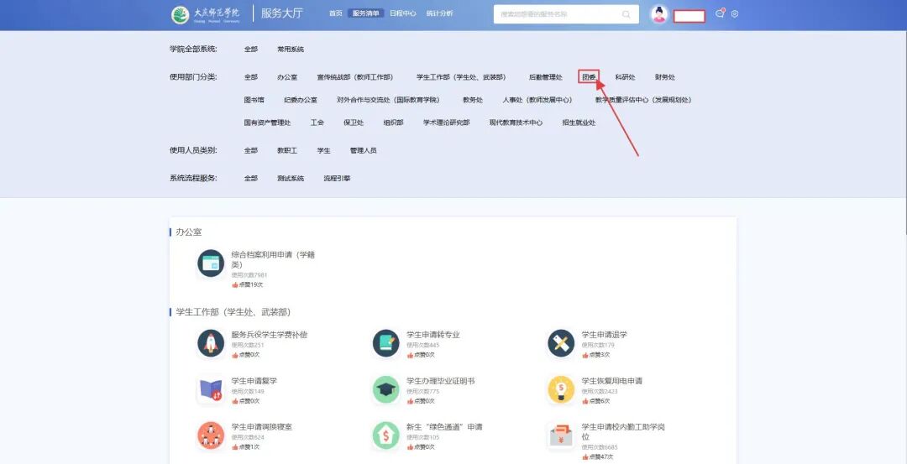Switch to the 日程中心 tab
907x464 pixels.
click(402, 13)
